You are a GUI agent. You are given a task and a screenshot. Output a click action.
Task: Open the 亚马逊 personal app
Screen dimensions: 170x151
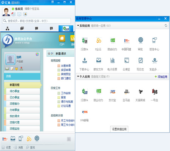click(x=127, y=92)
